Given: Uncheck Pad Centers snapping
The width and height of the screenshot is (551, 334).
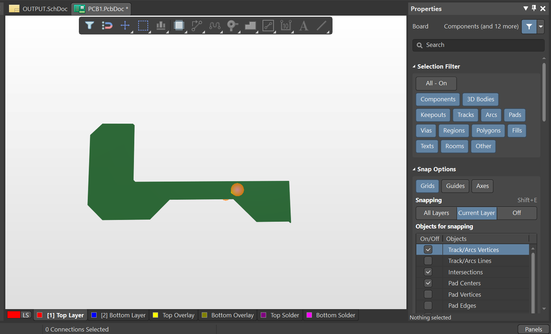Looking at the screenshot, I should (x=428, y=284).
